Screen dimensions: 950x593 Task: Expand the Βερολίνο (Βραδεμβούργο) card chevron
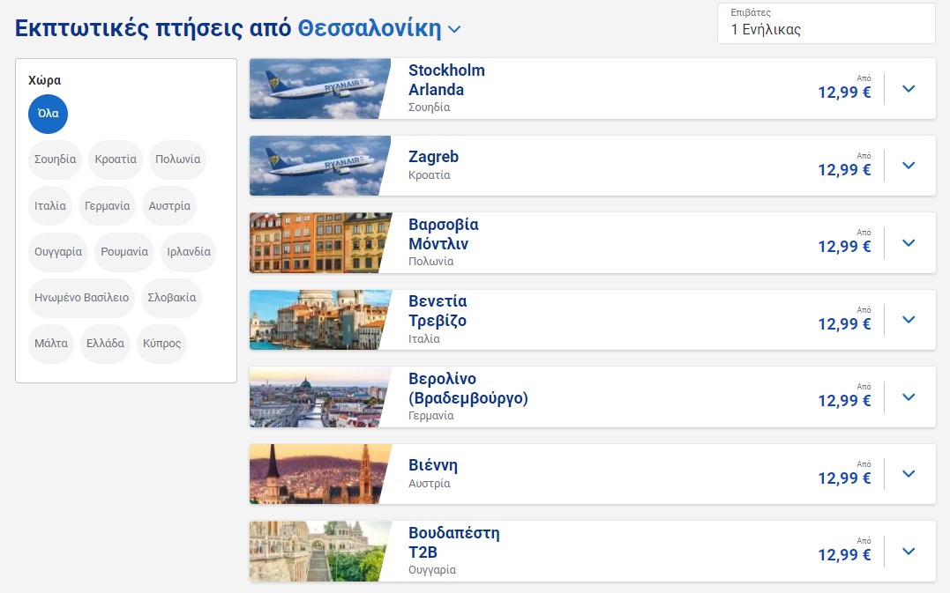pos(909,397)
